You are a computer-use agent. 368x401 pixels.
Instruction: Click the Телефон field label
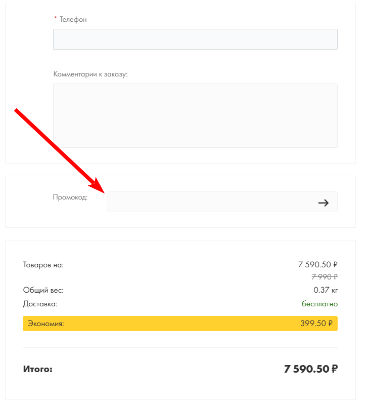coord(73,20)
